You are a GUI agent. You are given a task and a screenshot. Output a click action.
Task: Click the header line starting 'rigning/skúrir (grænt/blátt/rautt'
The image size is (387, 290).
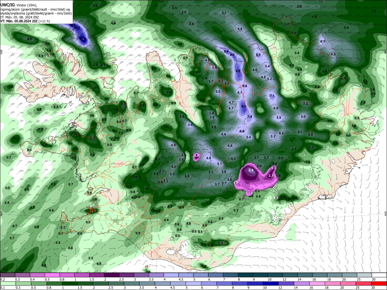tap(35, 9)
